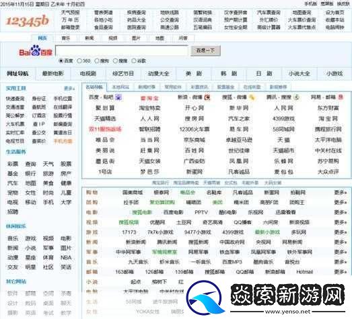Open the 163邮箱 link
352x319 pixels.
(125, 272)
